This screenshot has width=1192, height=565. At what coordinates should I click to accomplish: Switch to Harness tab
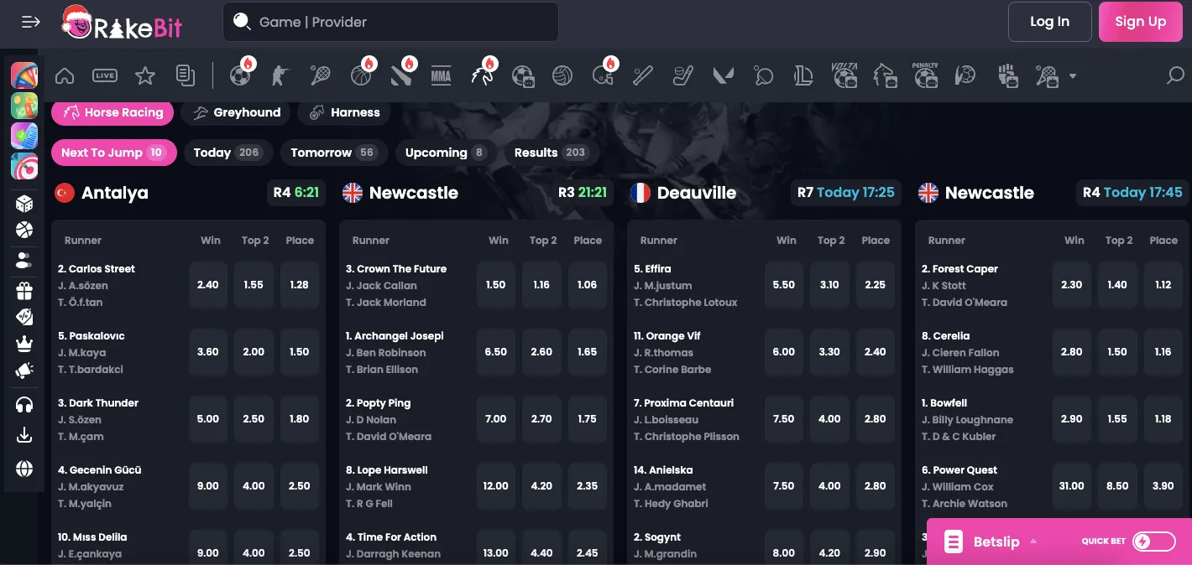pos(345,112)
